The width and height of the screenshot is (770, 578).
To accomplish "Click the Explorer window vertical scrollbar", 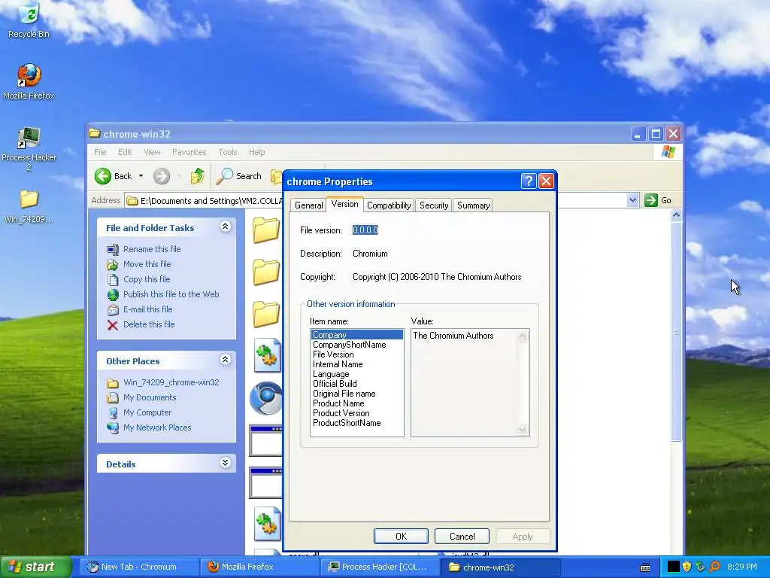I will (x=676, y=332).
